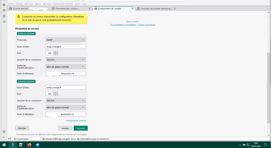Open the Chat sidebar icon
Viewport: 271px width, 148px height.
coord(4,22)
